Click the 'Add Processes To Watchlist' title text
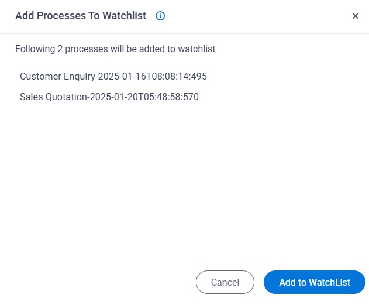 click(x=81, y=16)
